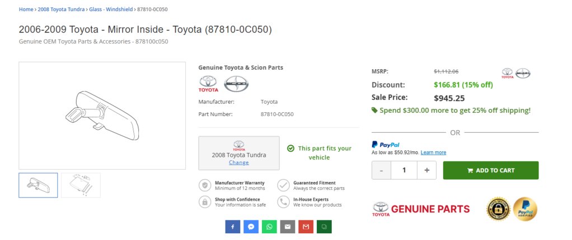
Task: Click the Scion logo under Genuine Parts
Action: click(x=236, y=84)
